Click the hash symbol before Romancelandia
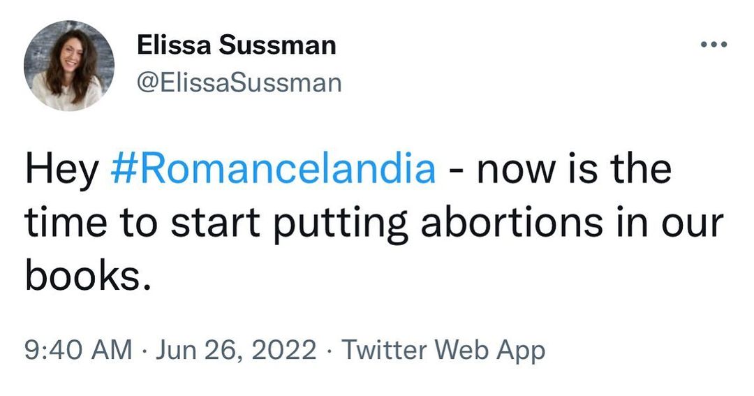 121,170
